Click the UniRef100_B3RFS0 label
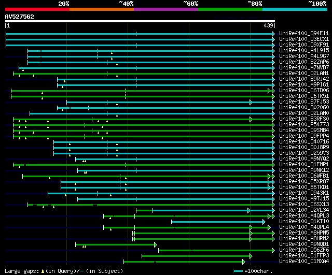The height and width of the screenshot is (275, 332). (x=304, y=119)
